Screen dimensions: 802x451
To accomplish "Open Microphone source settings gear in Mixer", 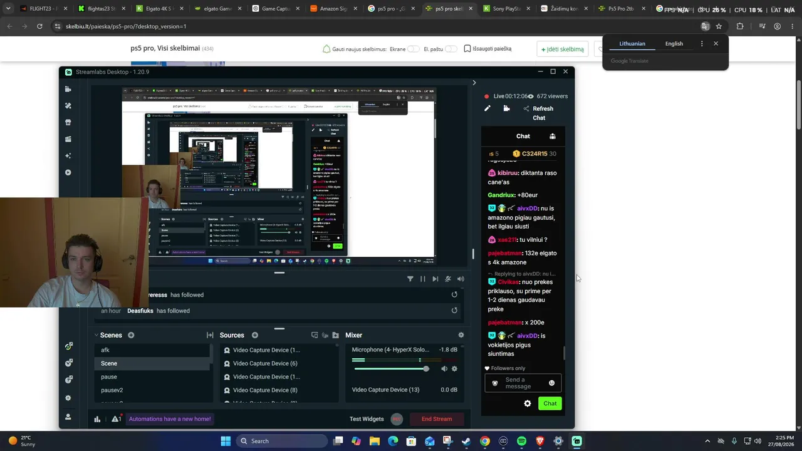I will [454, 369].
